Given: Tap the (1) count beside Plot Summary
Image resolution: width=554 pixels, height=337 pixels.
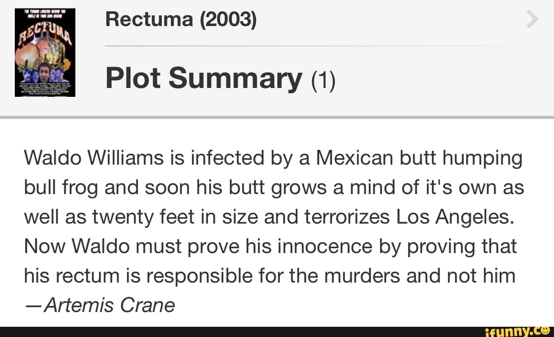Looking at the screenshot, I should click(x=323, y=80).
